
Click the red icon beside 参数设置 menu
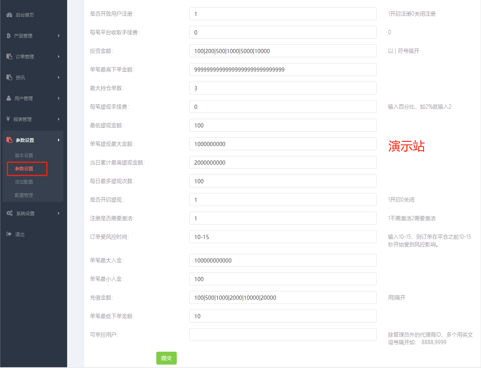(x=9, y=140)
